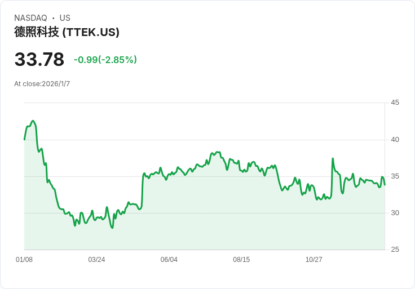The height and width of the screenshot is (289, 415).
Task: Click the 06/04 date on the time axis
Action: point(169,260)
